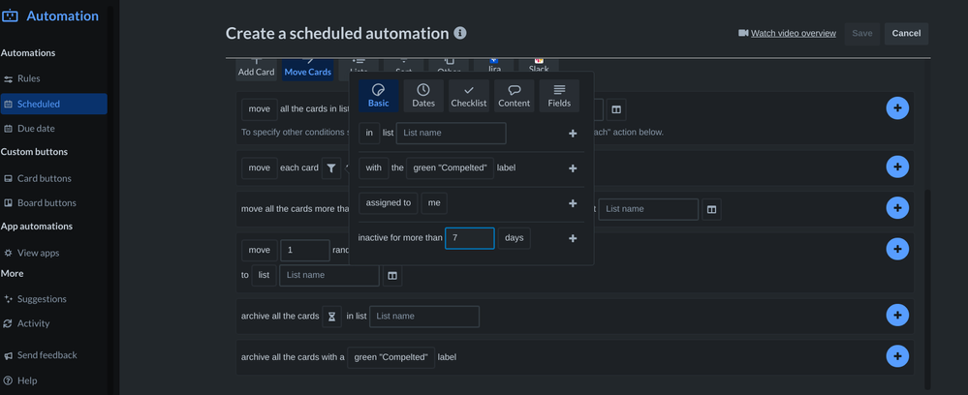968x395 pixels.
Task: Switch to the Content filter tab
Action: [x=515, y=96]
